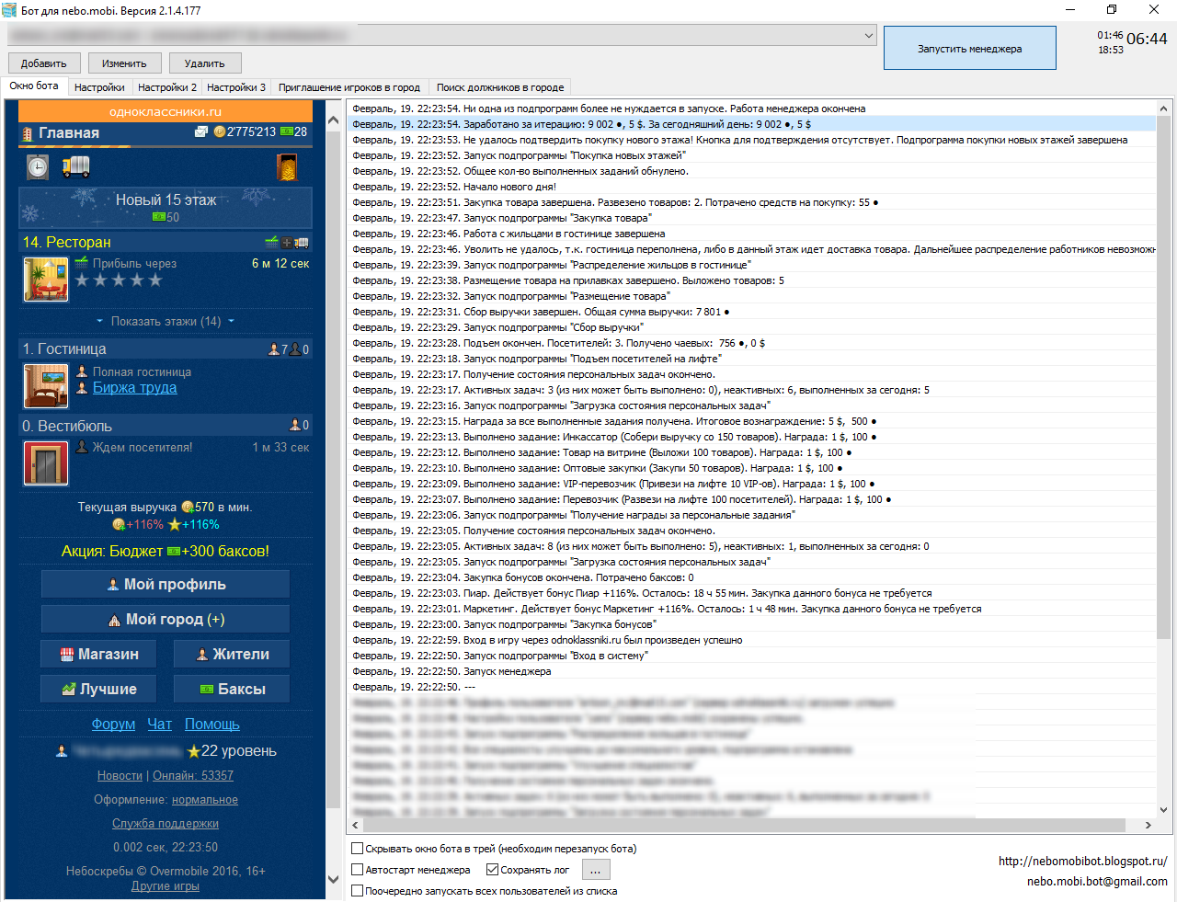
Task: Click the basket icon beside Прибыль через
Action: point(82,263)
